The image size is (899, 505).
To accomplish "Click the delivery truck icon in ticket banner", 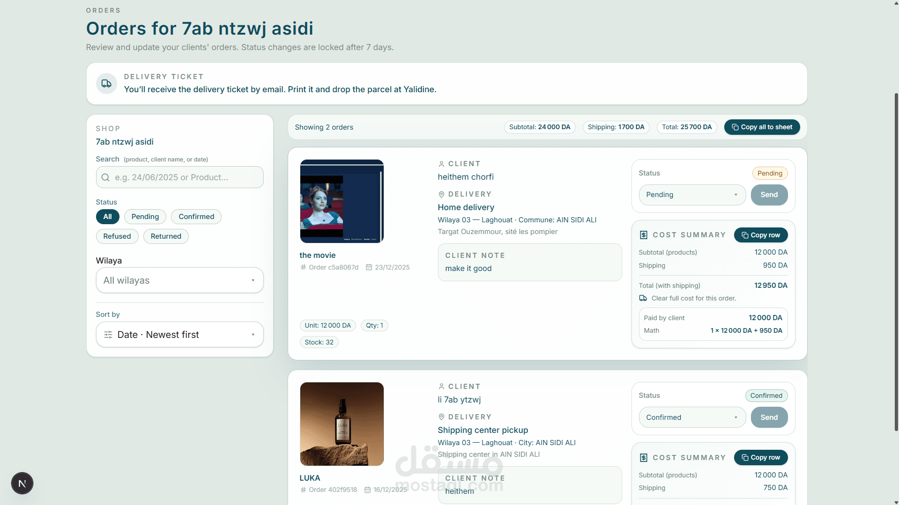I will (106, 83).
